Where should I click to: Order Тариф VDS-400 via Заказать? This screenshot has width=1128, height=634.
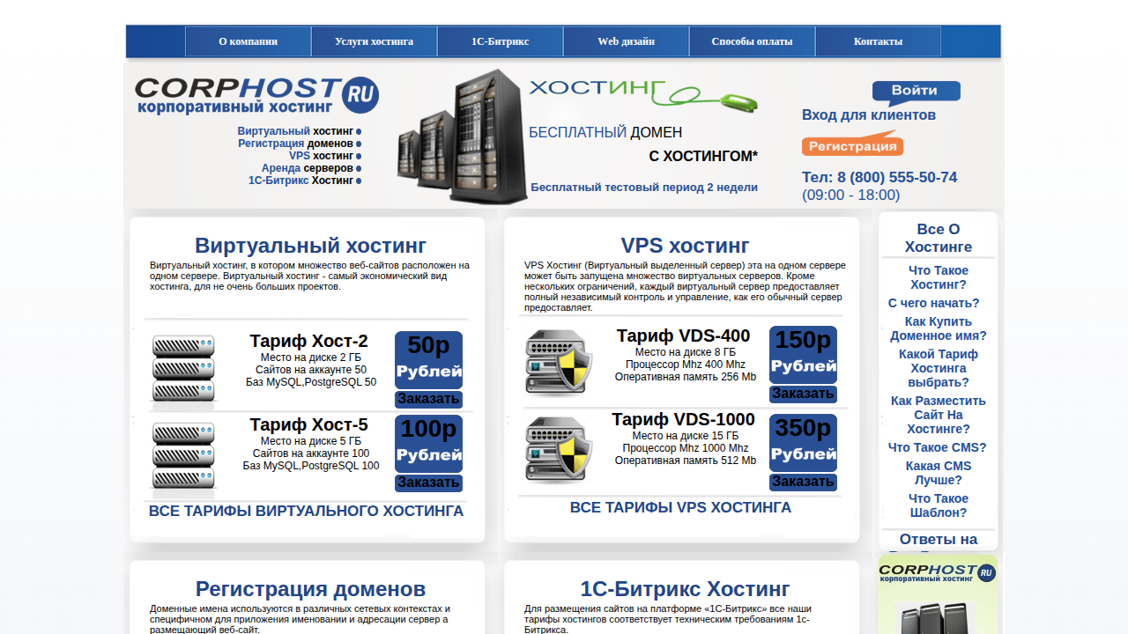[x=803, y=394]
